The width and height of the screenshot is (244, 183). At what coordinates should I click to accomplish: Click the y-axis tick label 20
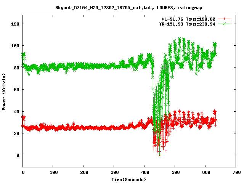(16, 133)
